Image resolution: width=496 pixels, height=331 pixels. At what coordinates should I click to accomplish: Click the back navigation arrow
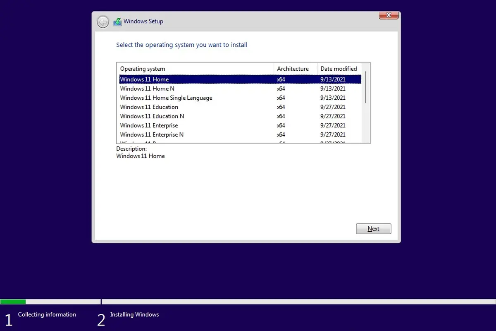pyautogui.click(x=103, y=22)
